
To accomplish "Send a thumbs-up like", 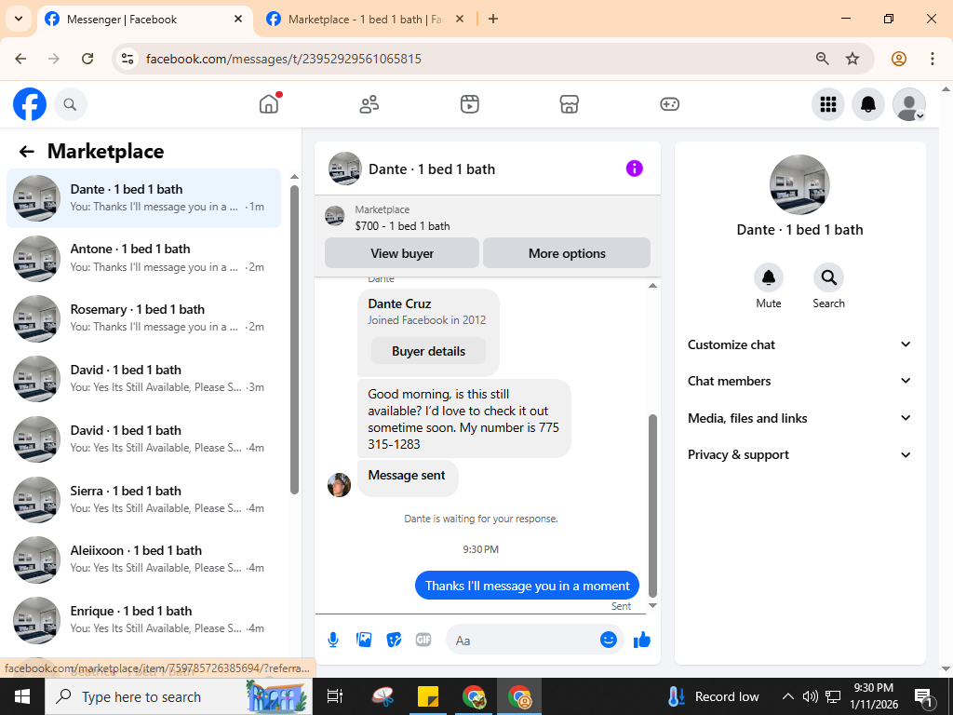I will coord(642,640).
